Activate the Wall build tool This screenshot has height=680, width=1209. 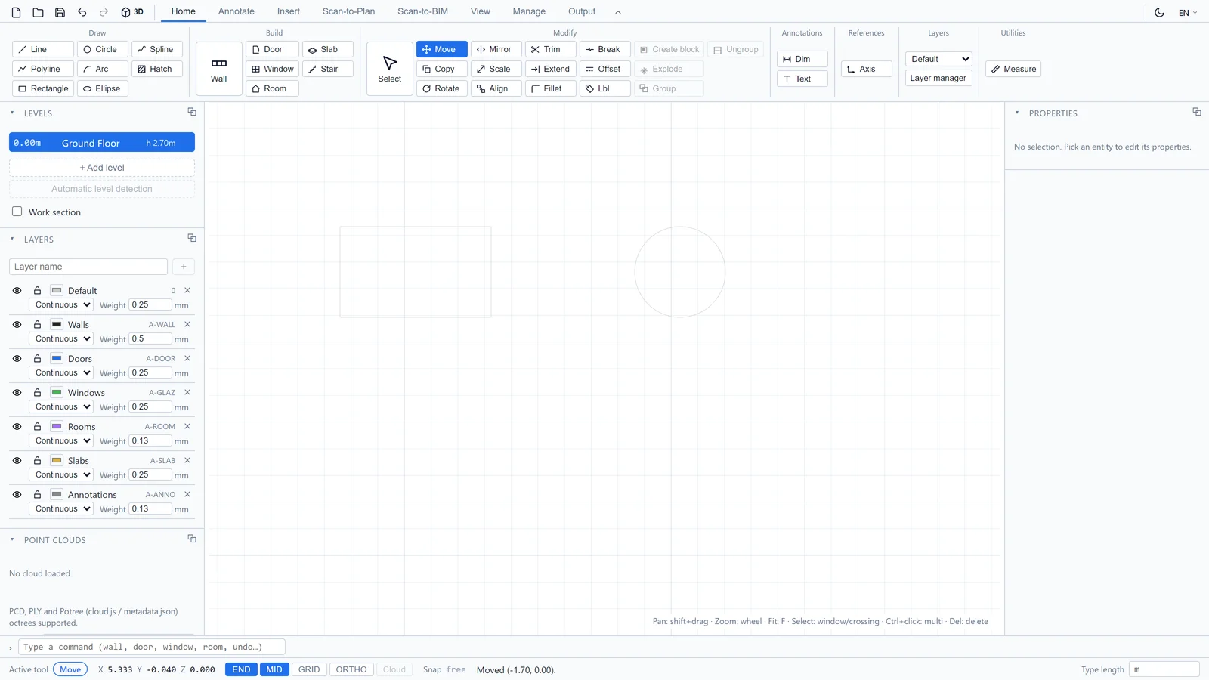coord(219,69)
